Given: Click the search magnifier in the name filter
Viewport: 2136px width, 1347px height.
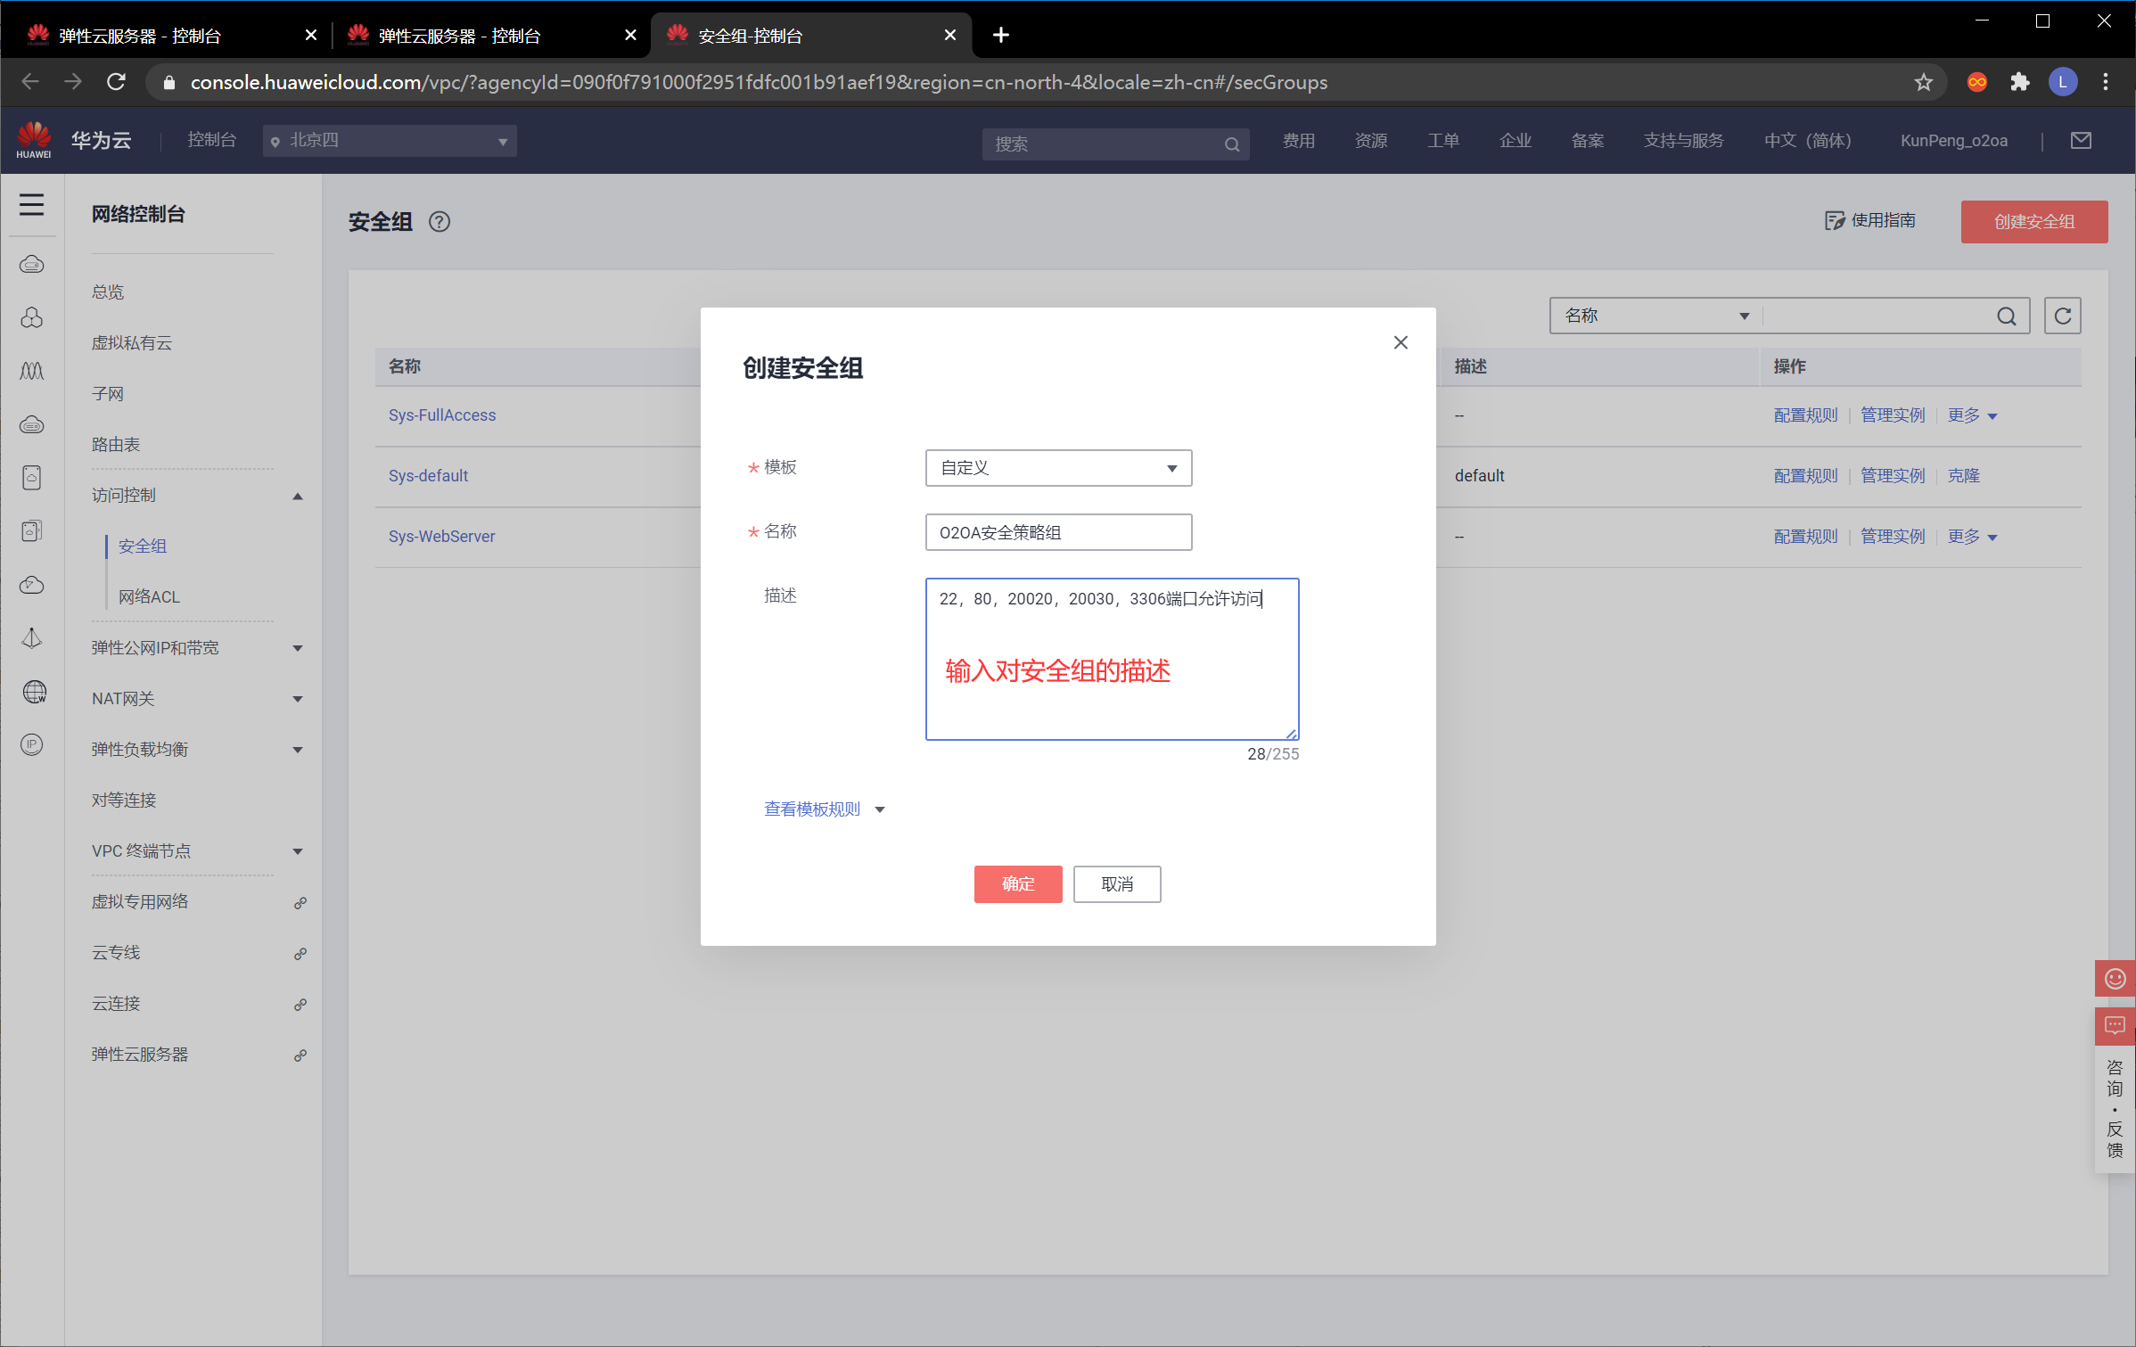Looking at the screenshot, I should pos(2006,316).
